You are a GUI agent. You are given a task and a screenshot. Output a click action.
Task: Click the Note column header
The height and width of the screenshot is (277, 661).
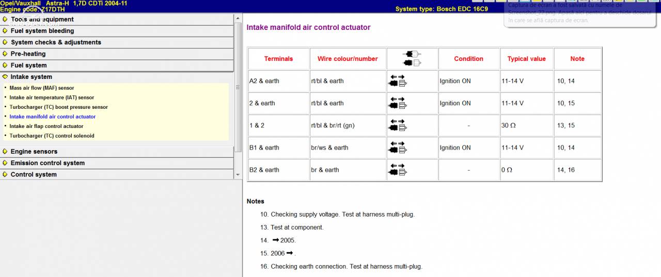[578, 59]
